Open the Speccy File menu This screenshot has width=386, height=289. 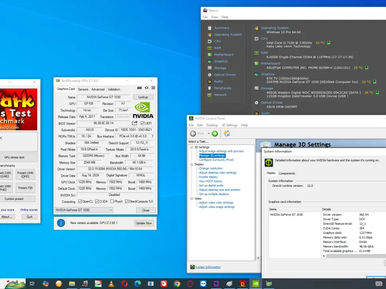coord(205,17)
